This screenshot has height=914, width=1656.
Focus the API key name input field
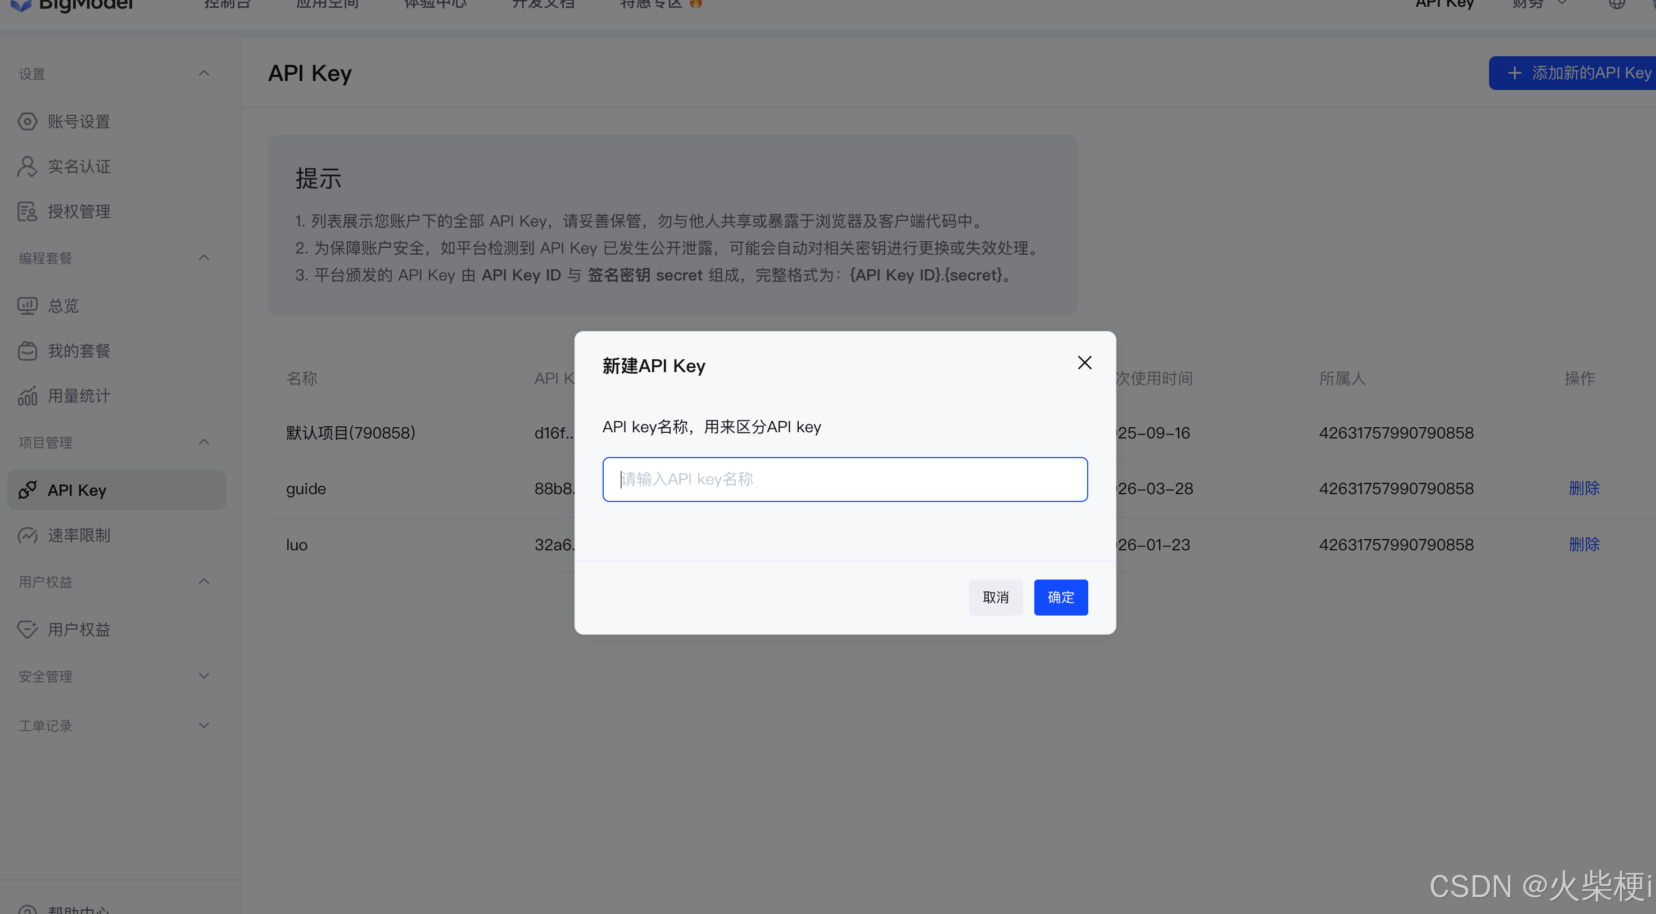[x=845, y=479]
